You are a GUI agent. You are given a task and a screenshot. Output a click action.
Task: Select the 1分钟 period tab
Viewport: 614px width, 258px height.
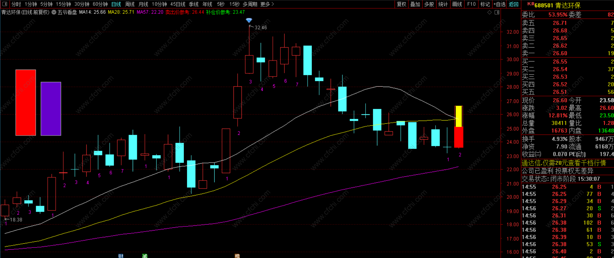31,4
